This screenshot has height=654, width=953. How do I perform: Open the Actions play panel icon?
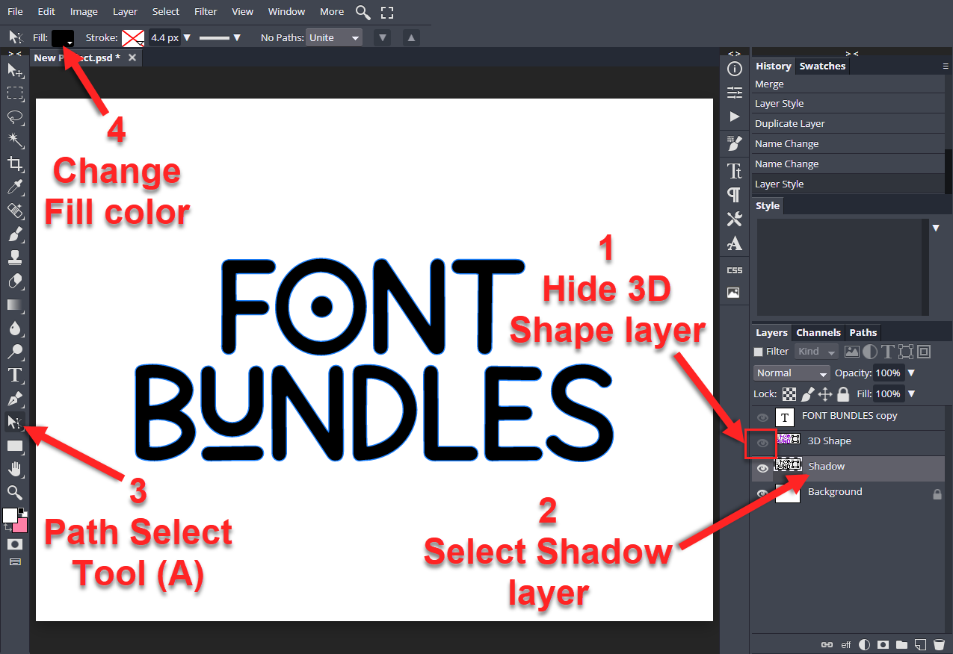tap(735, 116)
